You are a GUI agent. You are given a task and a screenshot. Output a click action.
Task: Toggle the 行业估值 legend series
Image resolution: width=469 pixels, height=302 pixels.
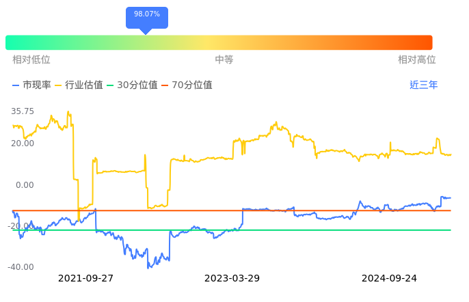79,85
